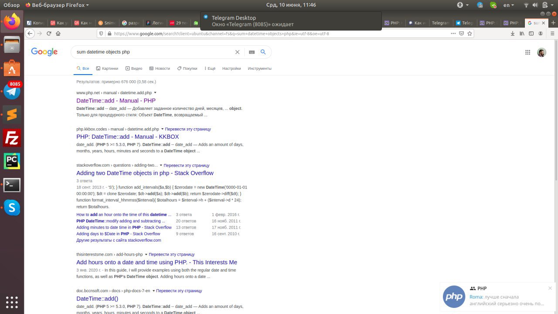Open the Firefox library

pyautogui.click(x=521, y=34)
